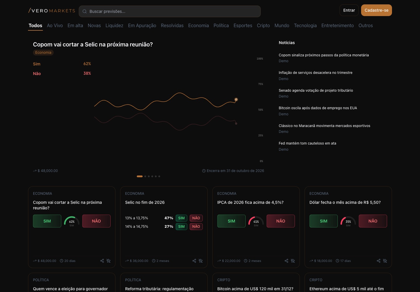Jump to the second slide dot of the featured carousel

pos(145,176)
